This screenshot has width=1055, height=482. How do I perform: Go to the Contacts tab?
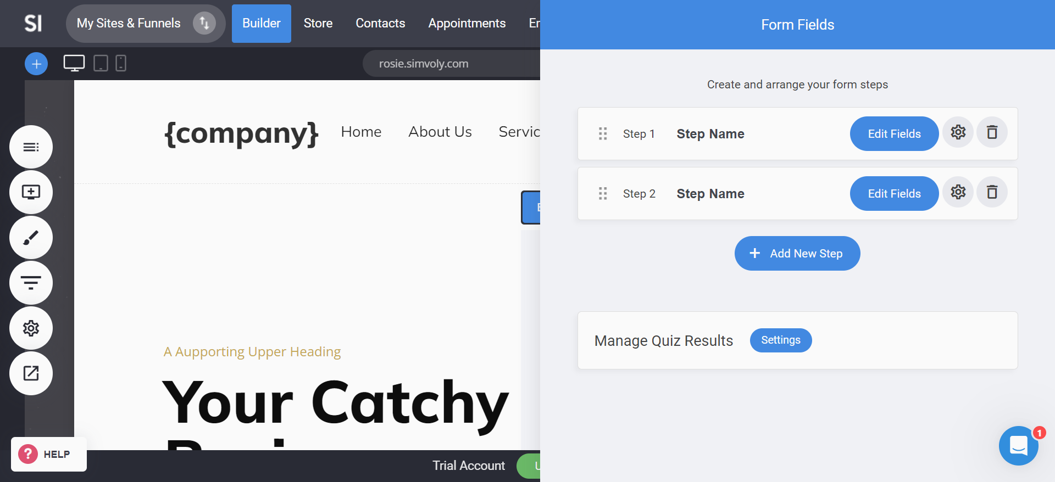click(380, 24)
